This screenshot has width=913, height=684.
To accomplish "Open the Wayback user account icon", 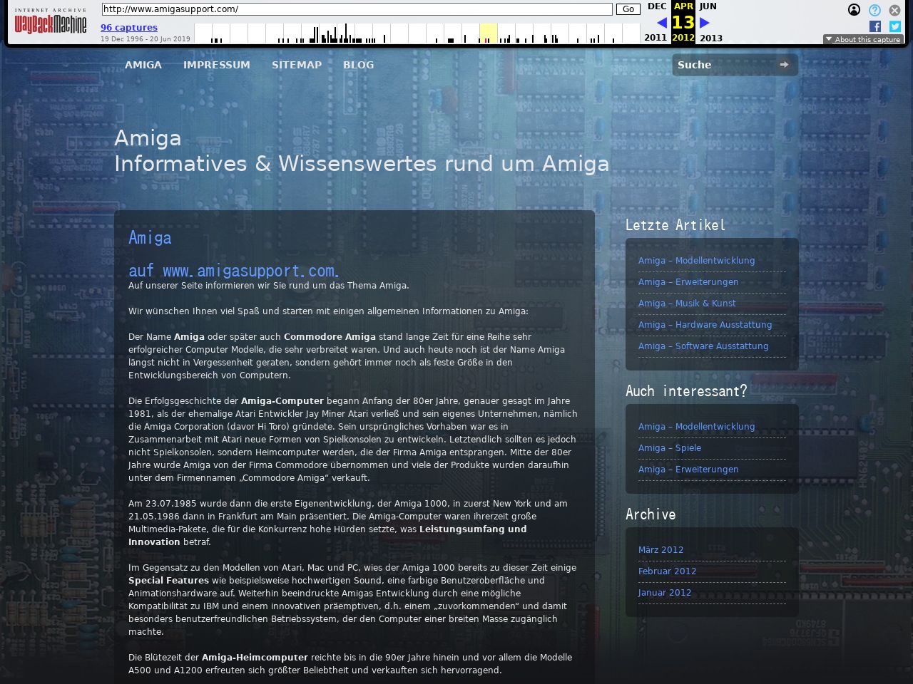I will point(854,10).
